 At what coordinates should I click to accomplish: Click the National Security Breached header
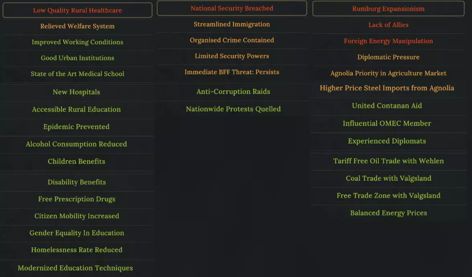click(232, 8)
